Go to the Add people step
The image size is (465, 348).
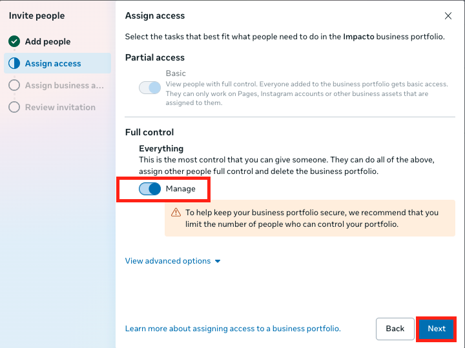click(48, 42)
